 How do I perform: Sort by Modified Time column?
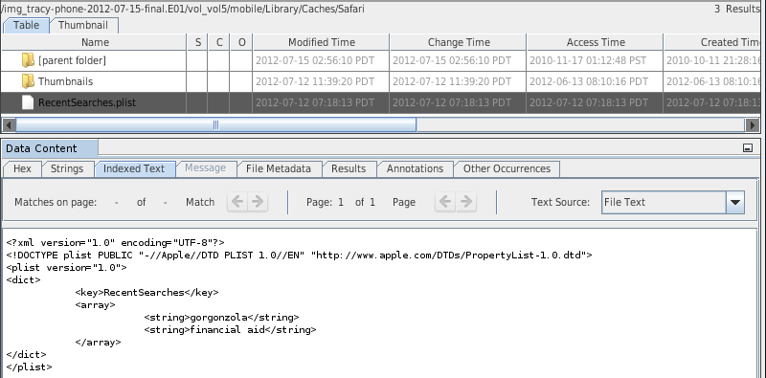pos(322,42)
